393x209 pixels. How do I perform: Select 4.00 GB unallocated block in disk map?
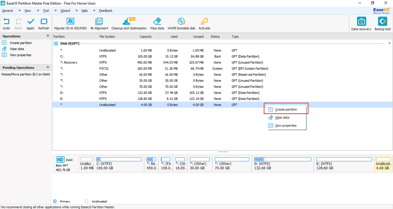(x=383, y=164)
